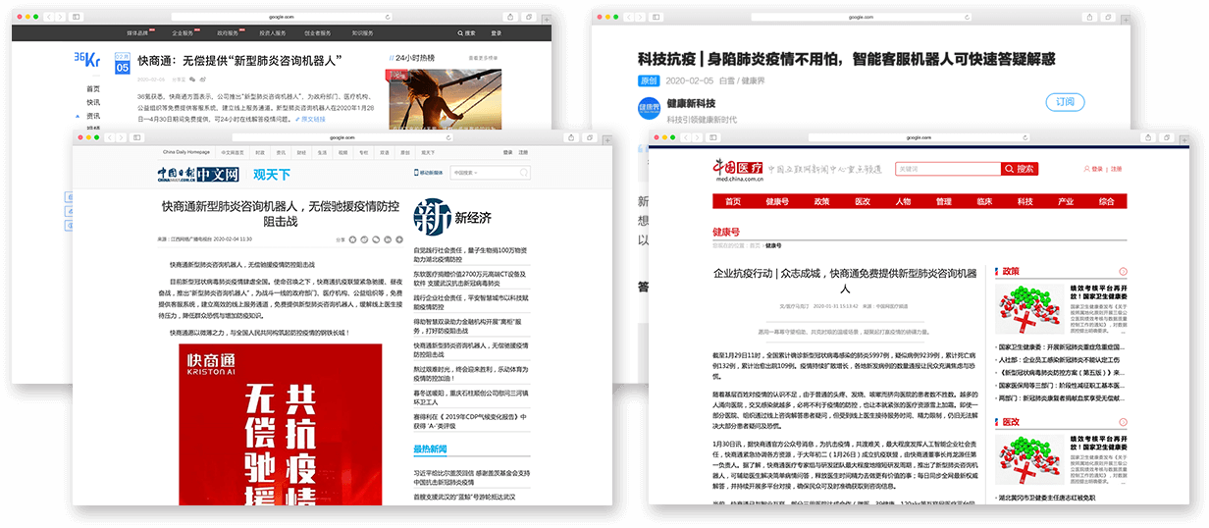
Task: Show tab overview in 中国医疗 window
Action: pos(1165,137)
